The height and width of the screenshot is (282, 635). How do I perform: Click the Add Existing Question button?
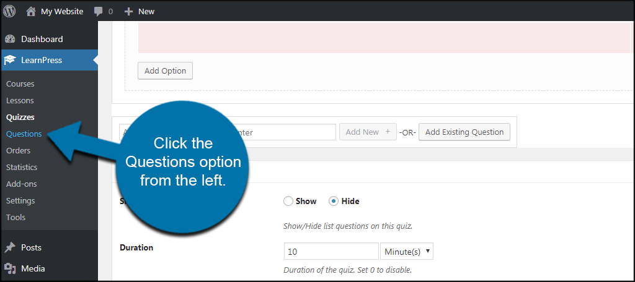[464, 132]
